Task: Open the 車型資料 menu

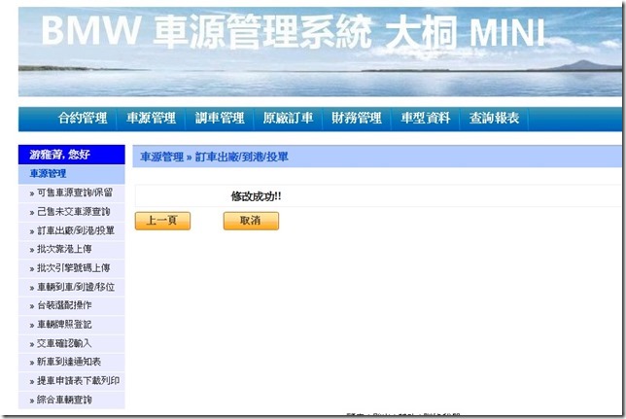Action: (425, 119)
